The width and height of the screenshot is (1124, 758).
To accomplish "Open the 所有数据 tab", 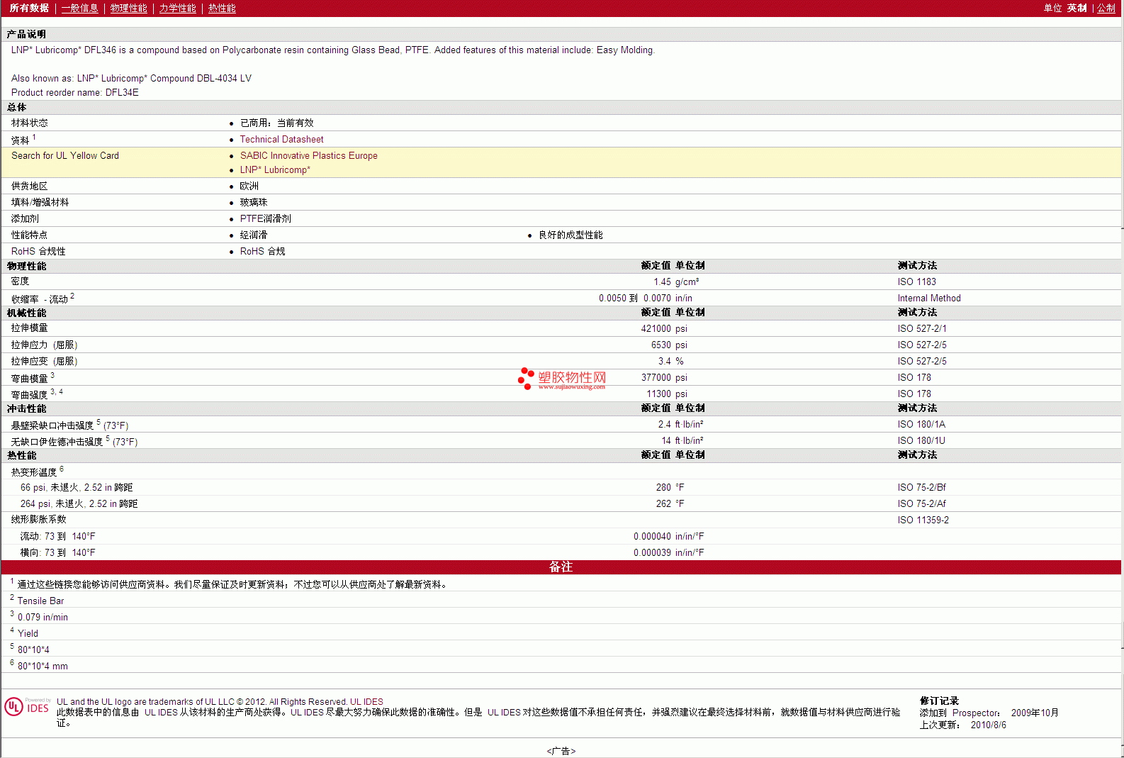I will 29,9.
